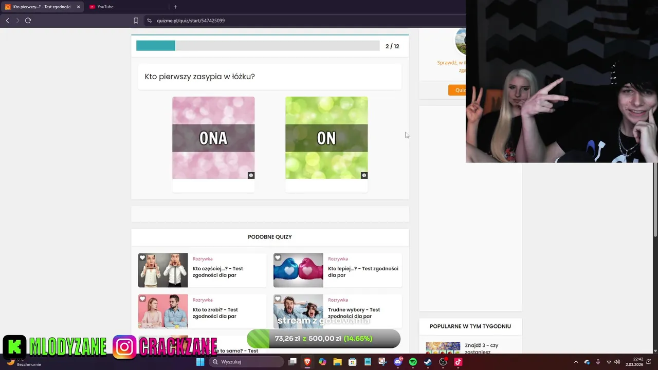658x370 pixels.
Task: Open Brave browser from the taskbar
Action: click(x=307, y=362)
